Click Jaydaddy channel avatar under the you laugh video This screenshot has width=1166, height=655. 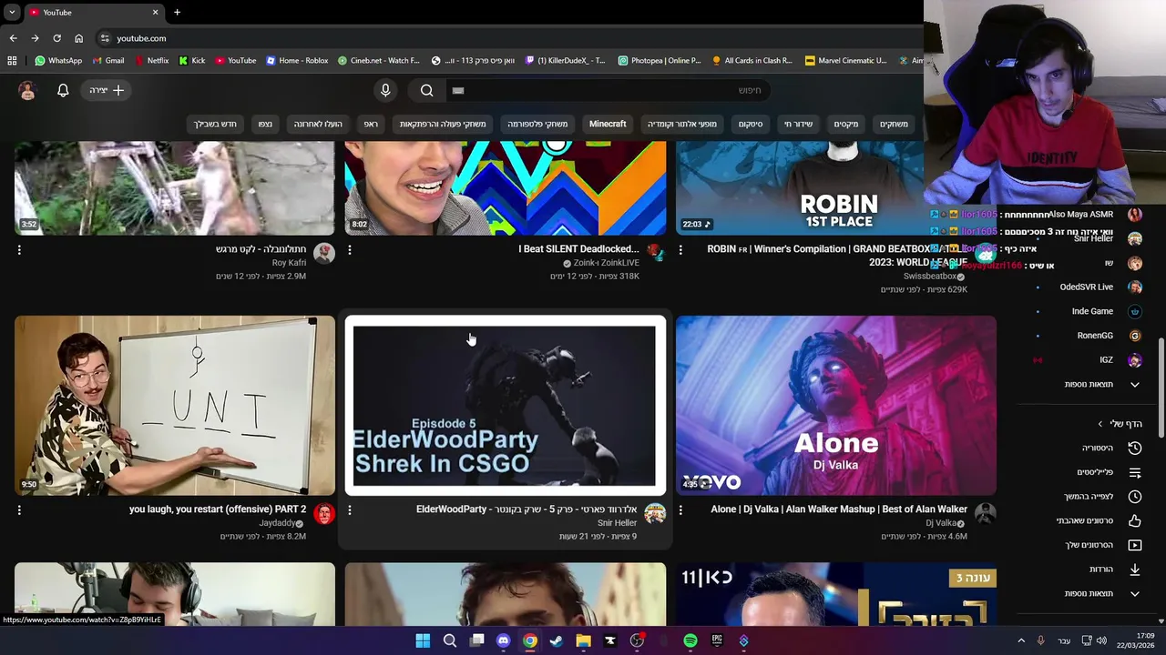tap(323, 514)
